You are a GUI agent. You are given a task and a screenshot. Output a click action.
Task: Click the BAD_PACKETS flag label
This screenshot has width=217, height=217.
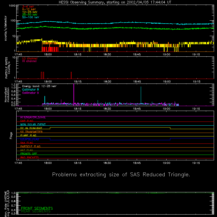click(30, 157)
